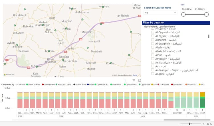214x126 pixels.
Task: Tick the Alshamra checkbox
Action: [x=153, y=40]
